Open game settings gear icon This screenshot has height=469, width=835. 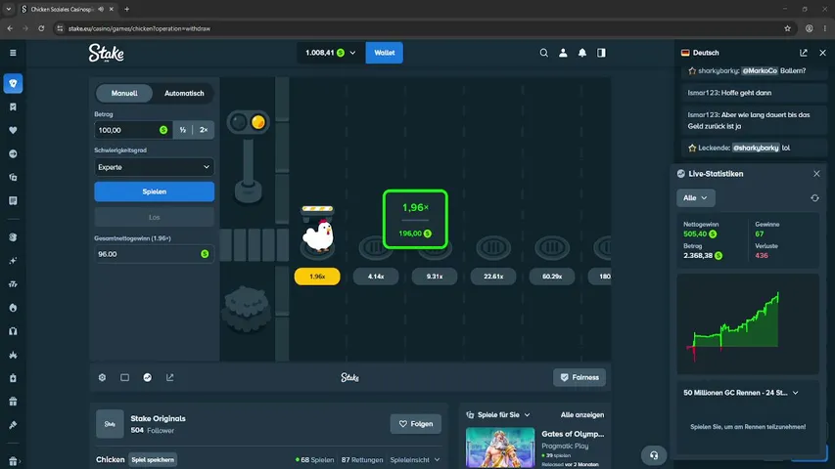102,377
